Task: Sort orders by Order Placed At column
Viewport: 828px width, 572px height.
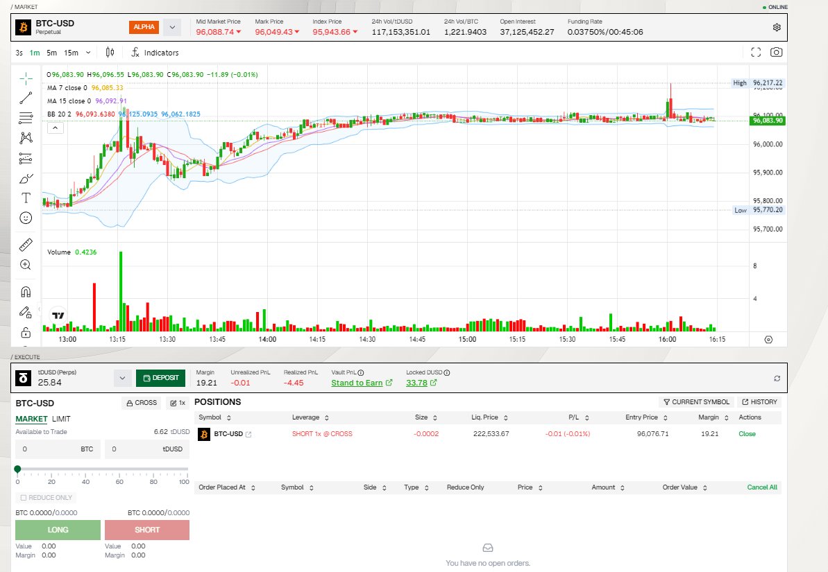Action: tap(227, 487)
